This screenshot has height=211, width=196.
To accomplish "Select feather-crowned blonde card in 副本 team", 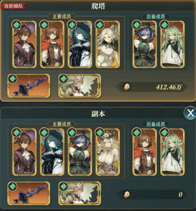I will point(108,152).
